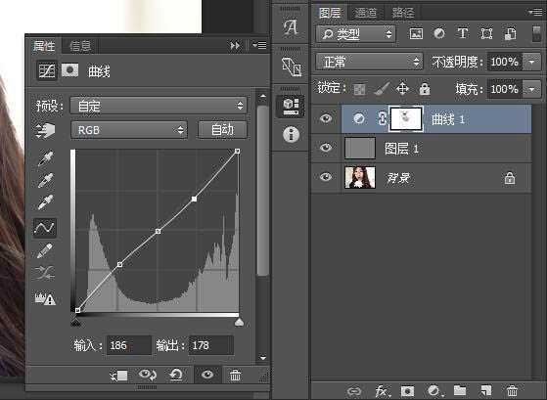Choose the edit points curve tool
The height and width of the screenshot is (400, 547).
coord(45,228)
